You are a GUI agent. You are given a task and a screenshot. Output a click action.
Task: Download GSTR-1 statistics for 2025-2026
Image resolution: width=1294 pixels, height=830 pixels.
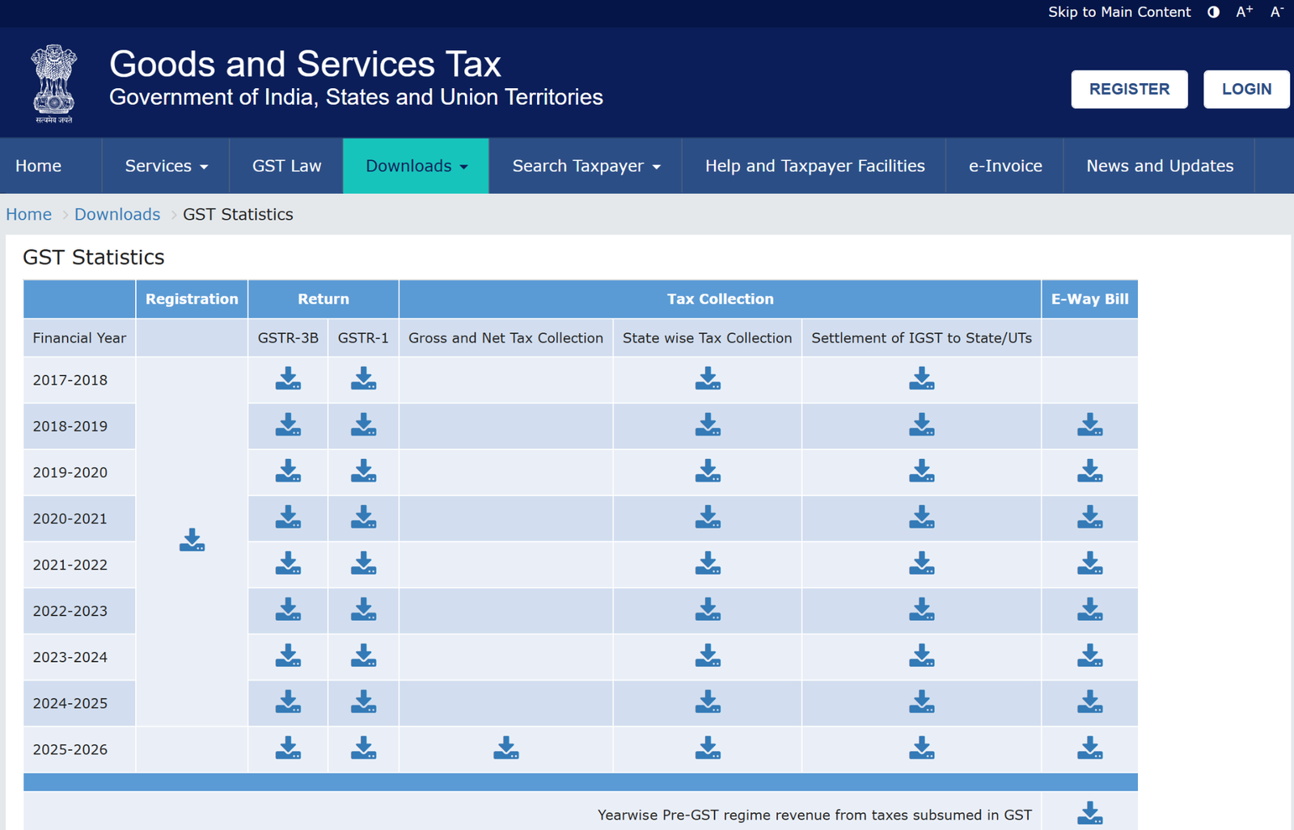tap(363, 748)
